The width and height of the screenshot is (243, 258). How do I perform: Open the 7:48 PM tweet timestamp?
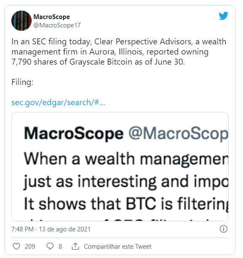pos(51,229)
